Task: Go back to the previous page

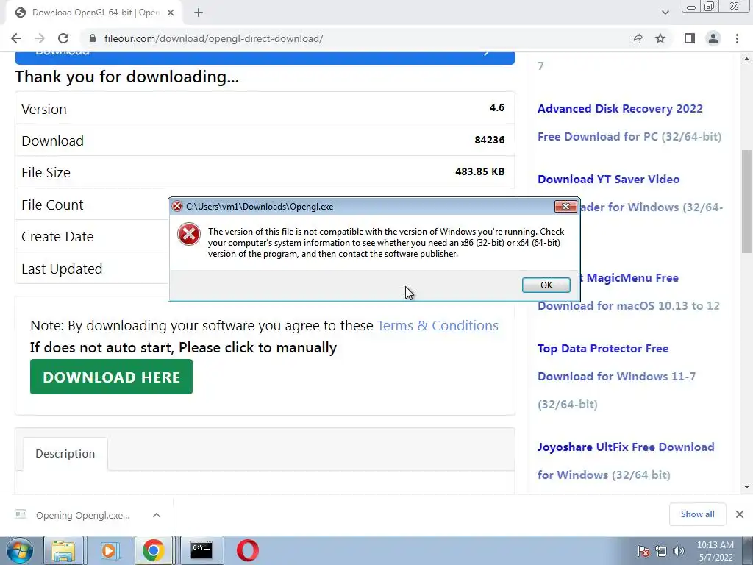Action: 16,38
